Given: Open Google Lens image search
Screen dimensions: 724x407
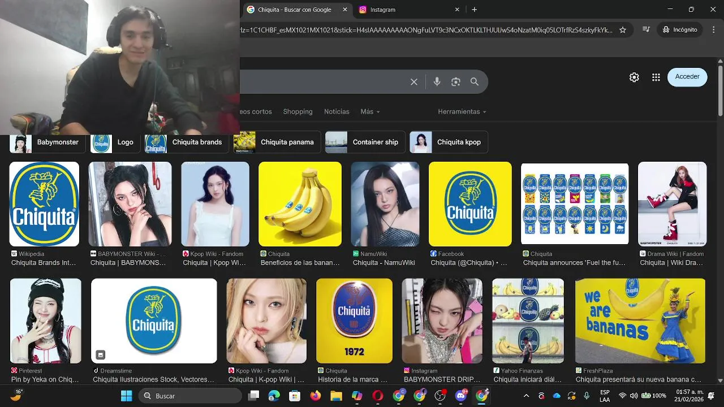Looking at the screenshot, I should 456,82.
